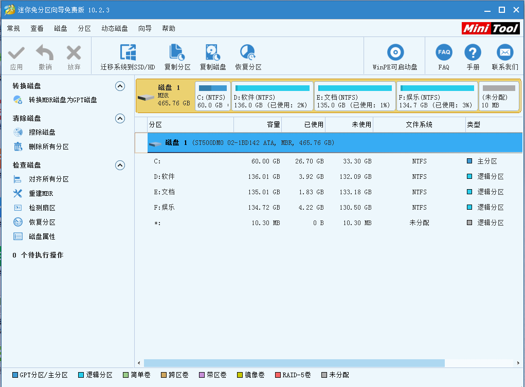Open the FAQ toolbar icon
This screenshot has height=387, width=525.
pos(444,52)
